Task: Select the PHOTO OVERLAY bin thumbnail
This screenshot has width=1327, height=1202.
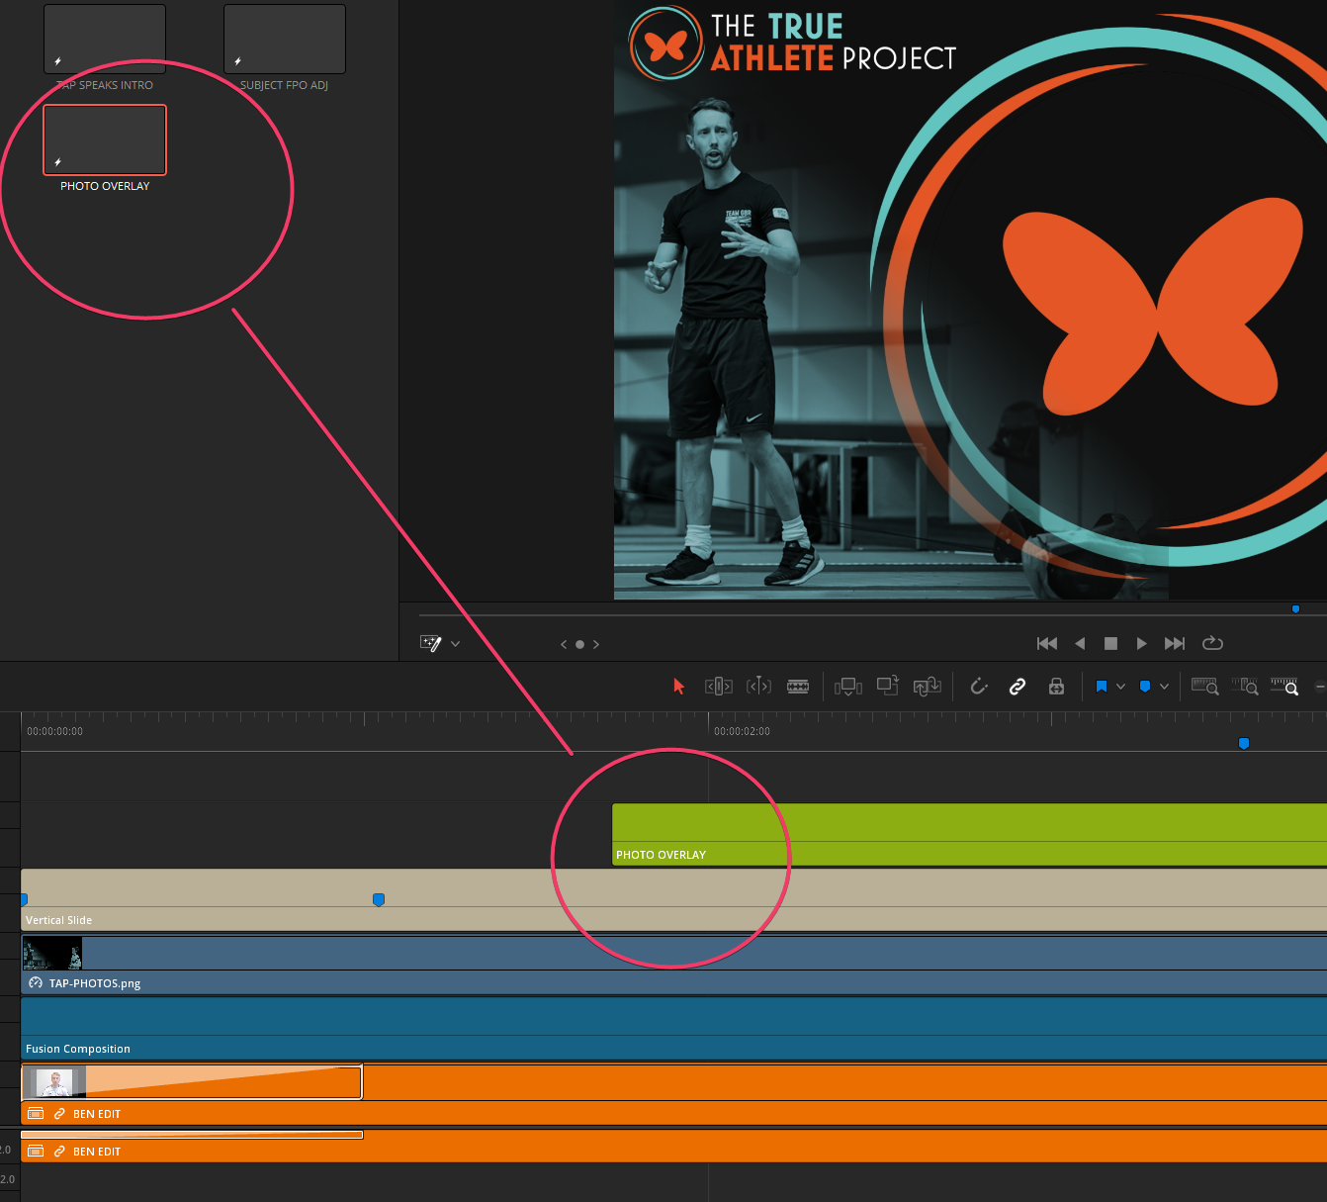Action: tap(105, 139)
